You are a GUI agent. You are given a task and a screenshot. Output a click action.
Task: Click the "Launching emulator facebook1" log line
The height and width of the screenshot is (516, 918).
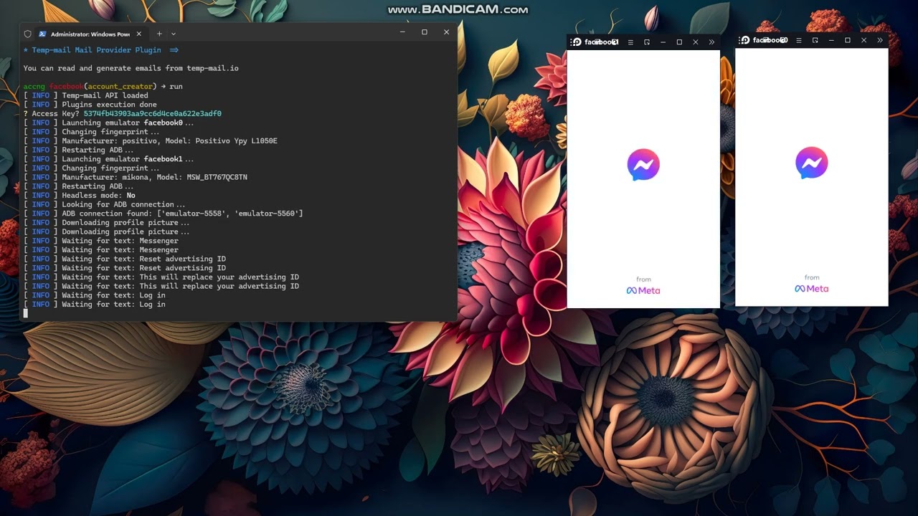click(108, 159)
